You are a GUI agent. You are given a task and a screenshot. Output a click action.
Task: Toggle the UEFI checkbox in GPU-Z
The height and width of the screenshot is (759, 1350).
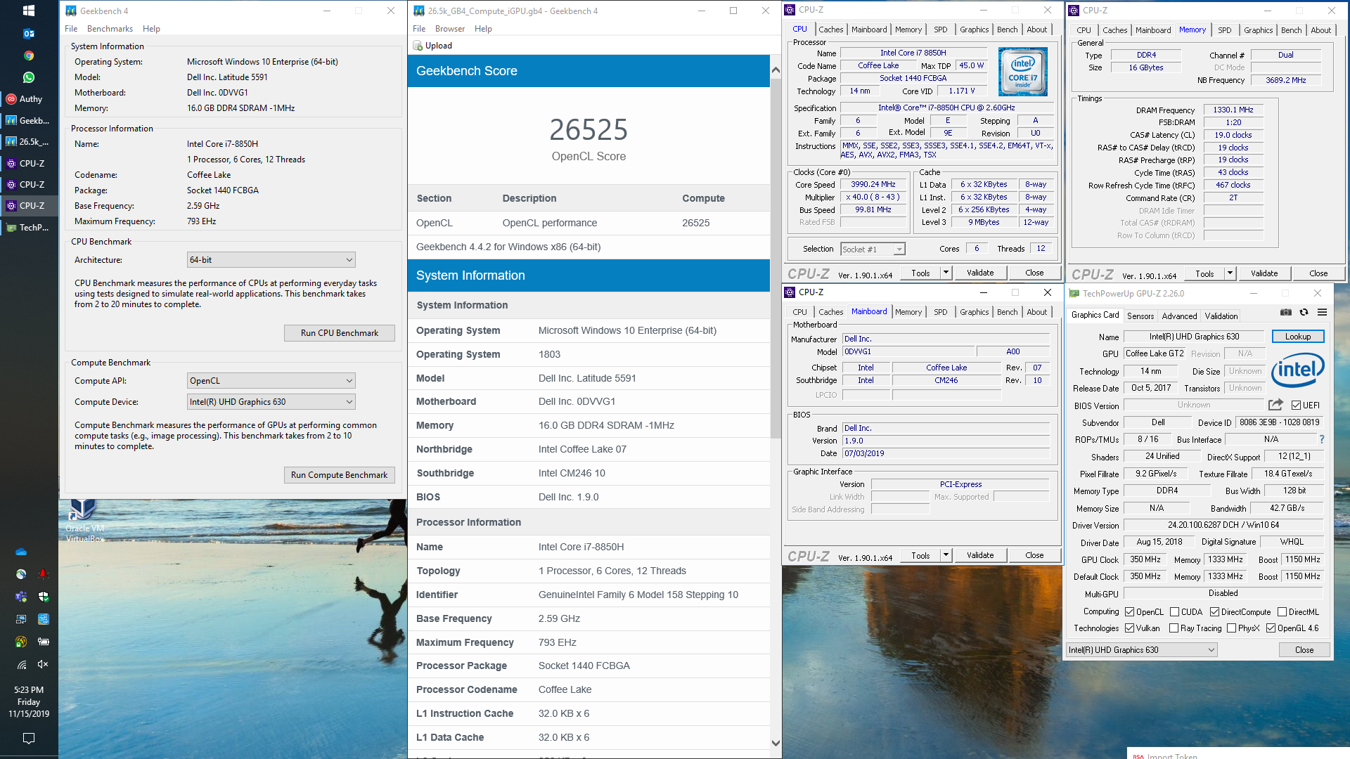point(1296,406)
